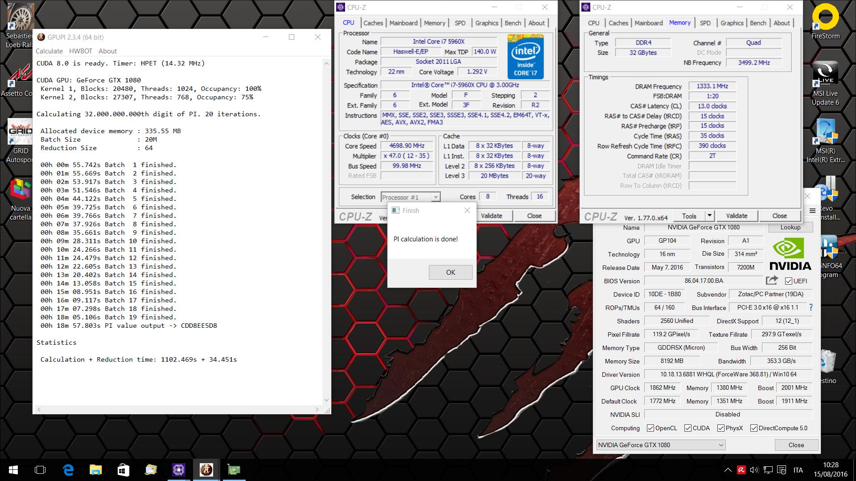Open MSI Live Update 6 desktop shortcut
The height and width of the screenshot is (481, 856).
[x=825, y=84]
